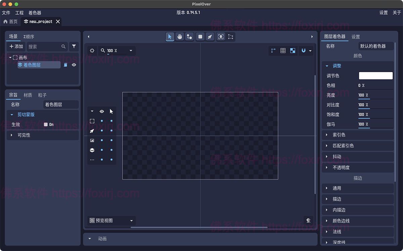
Task: Click the 搜索 input field
Action: point(44,47)
